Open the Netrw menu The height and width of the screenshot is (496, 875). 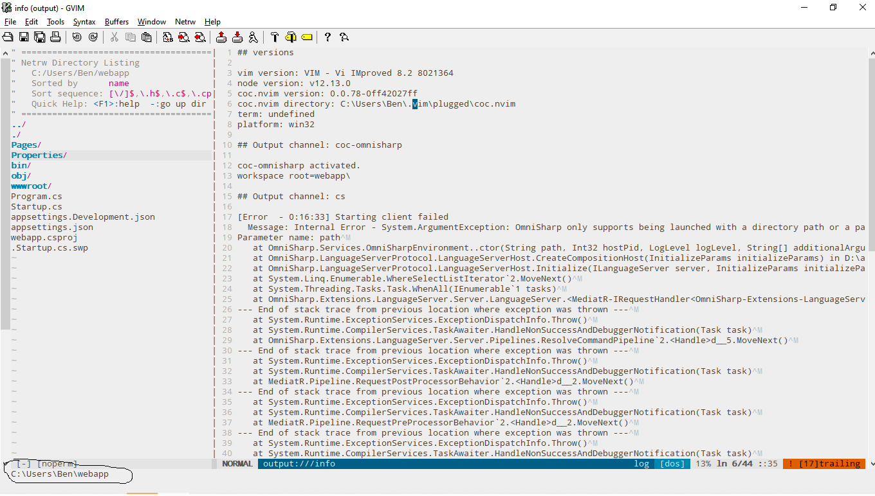[185, 21]
